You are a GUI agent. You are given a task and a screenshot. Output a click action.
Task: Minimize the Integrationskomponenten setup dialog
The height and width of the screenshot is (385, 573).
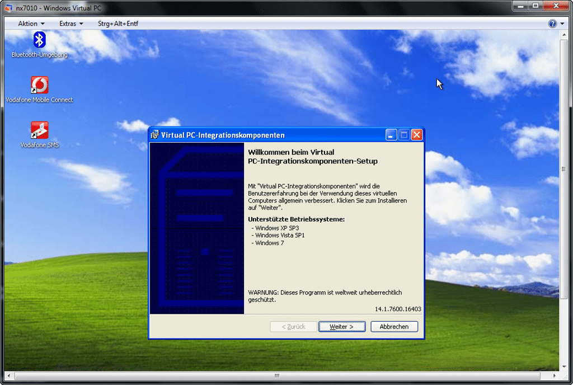coord(392,135)
